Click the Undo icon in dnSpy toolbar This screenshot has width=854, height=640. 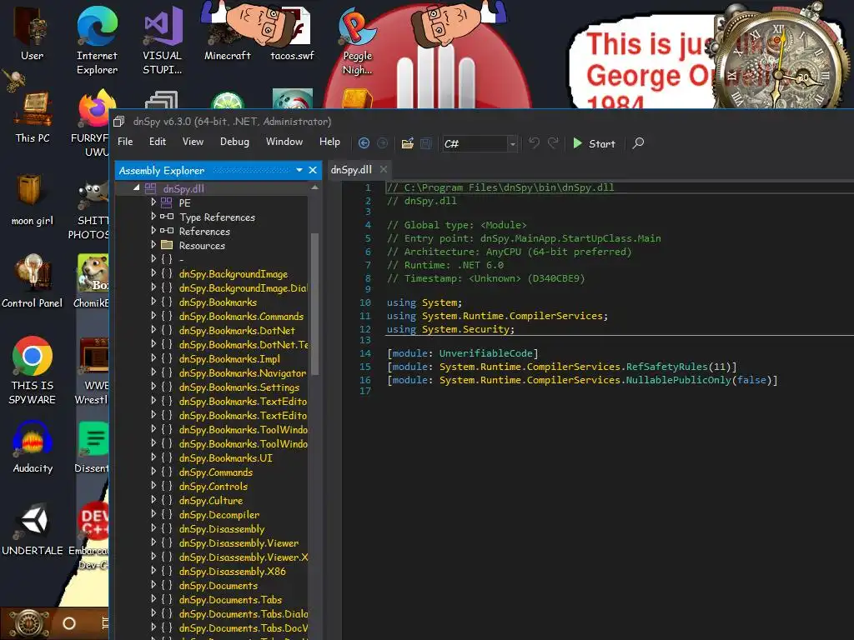coord(535,143)
